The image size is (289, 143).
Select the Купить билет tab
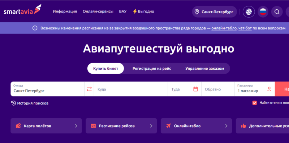point(105,68)
